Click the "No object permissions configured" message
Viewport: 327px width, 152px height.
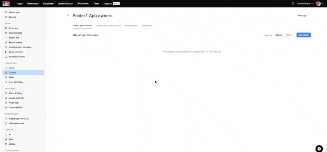[192, 52]
